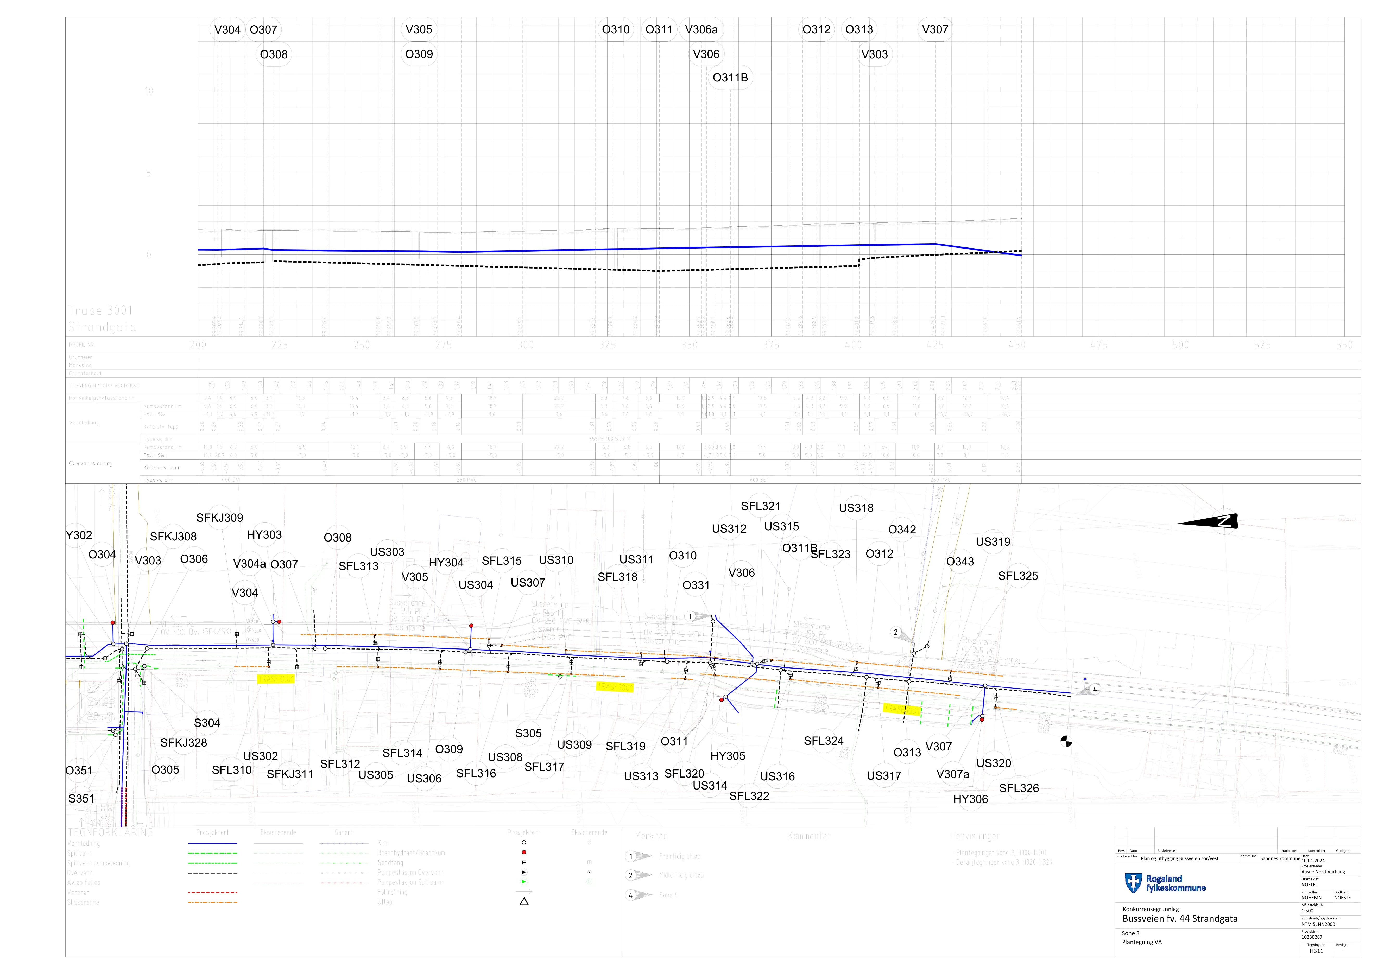Select the O331 label
This screenshot has width=1378, height=974.
(x=696, y=585)
